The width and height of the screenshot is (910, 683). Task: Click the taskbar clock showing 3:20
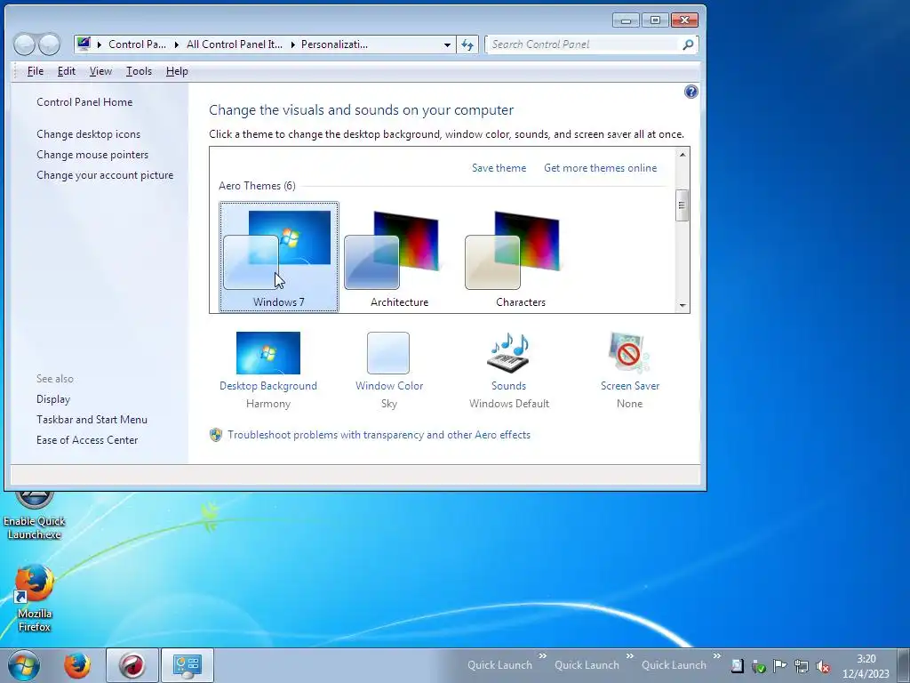pyautogui.click(x=866, y=666)
